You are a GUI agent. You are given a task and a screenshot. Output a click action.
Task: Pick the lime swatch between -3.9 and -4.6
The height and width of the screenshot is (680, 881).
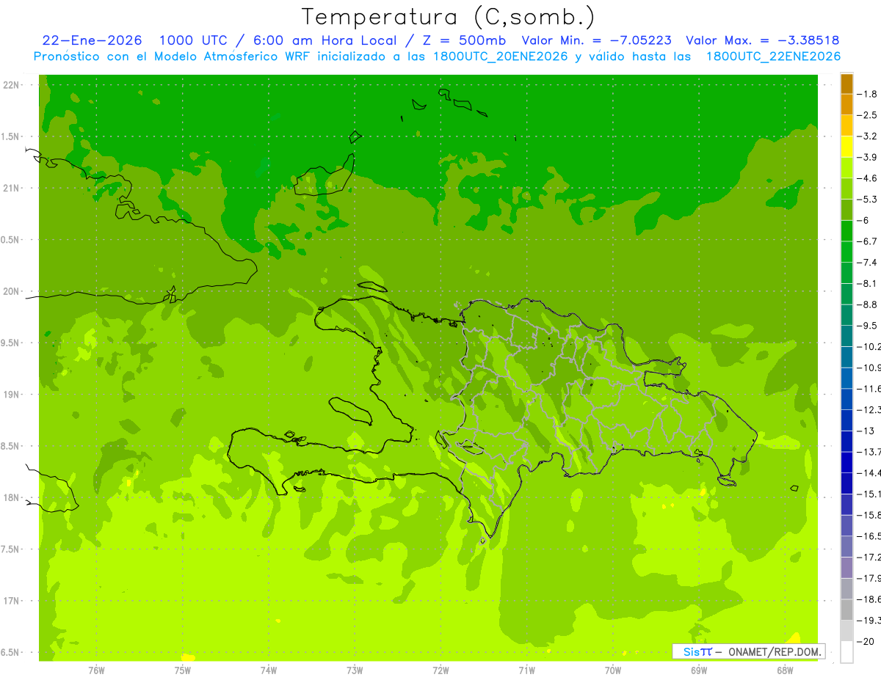coord(846,168)
